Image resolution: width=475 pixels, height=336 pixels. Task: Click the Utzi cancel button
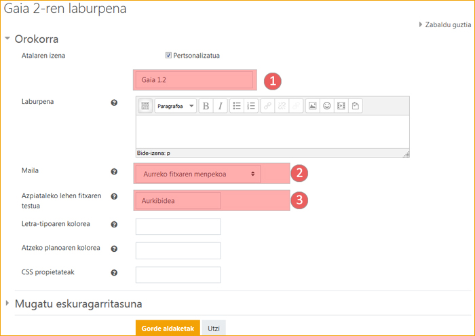tap(213, 329)
